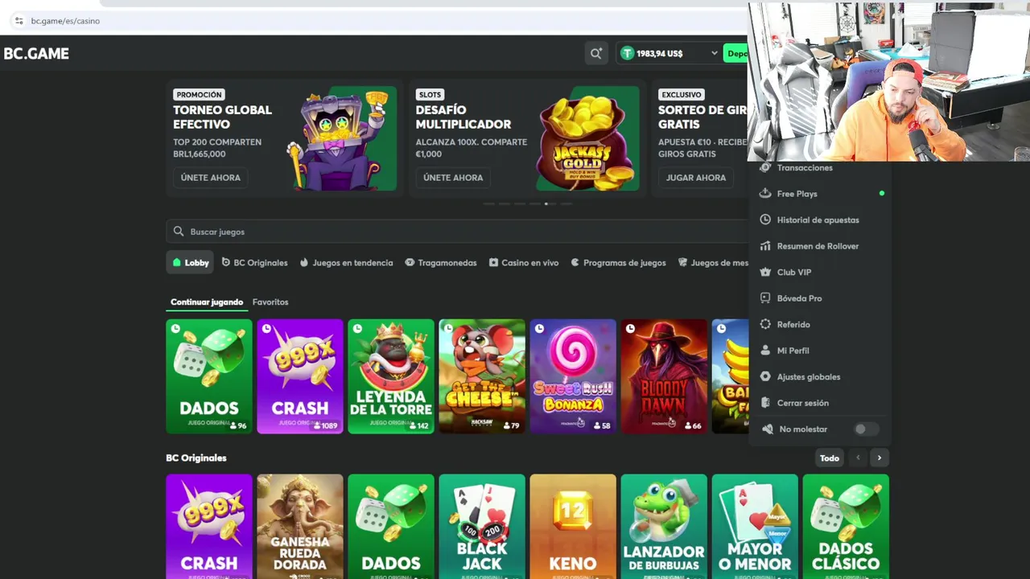This screenshot has width=1030, height=579.
Task: Click the Free Plays hat icon
Action: 765,194
